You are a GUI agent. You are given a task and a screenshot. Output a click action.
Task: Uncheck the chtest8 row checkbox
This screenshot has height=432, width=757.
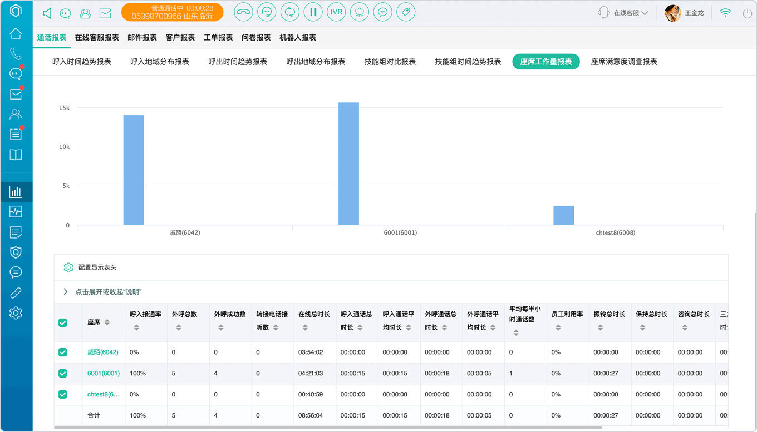coord(63,394)
